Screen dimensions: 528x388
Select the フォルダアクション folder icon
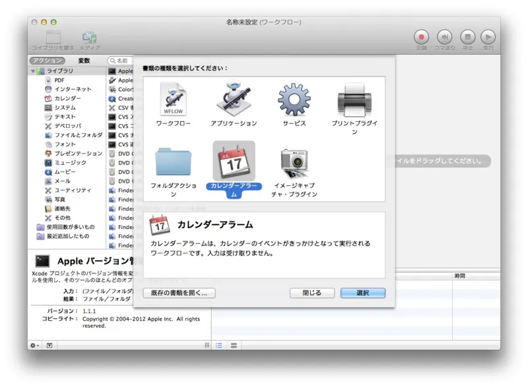coord(174,160)
